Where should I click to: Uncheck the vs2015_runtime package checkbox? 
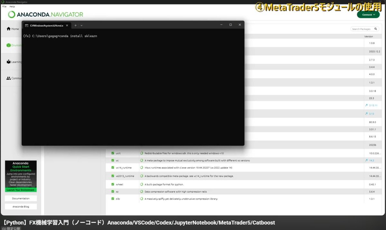click(x=113, y=176)
